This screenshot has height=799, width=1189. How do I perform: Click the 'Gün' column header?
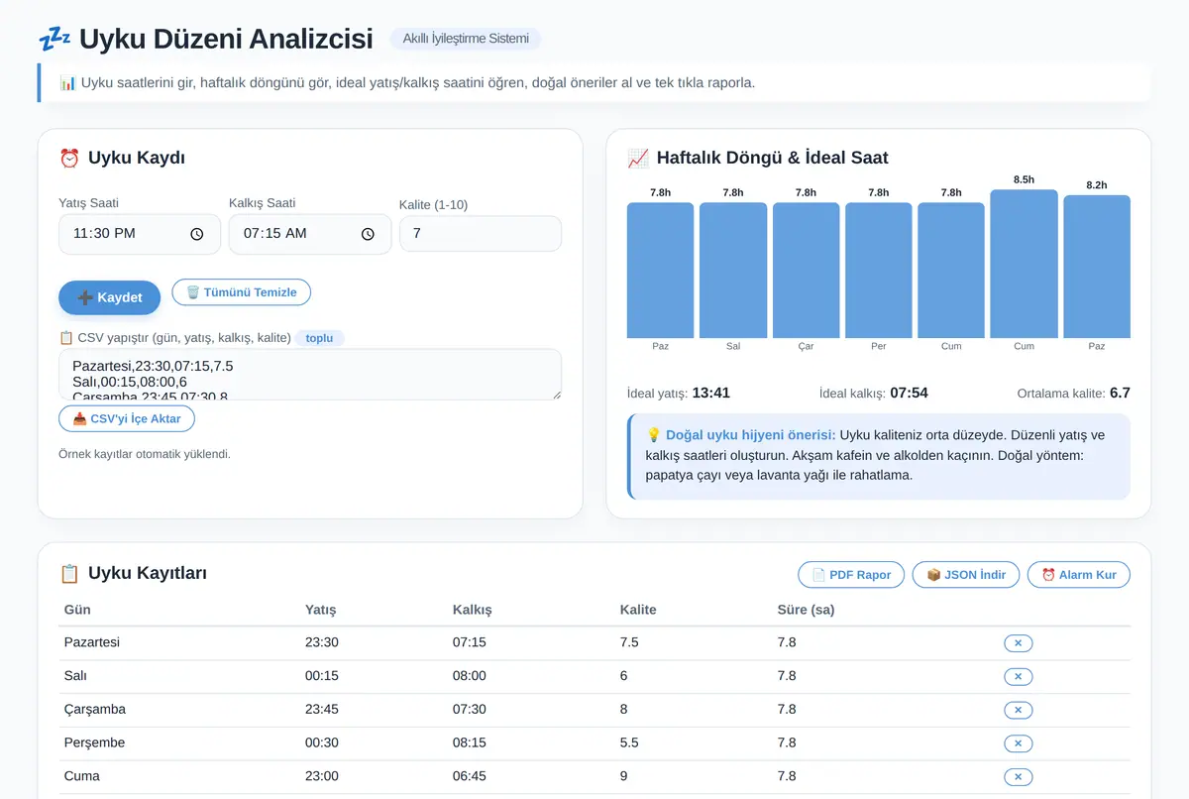point(77,610)
